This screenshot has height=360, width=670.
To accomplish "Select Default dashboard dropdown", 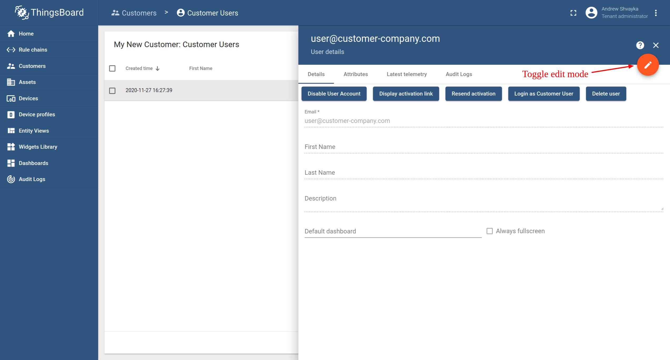I will (391, 231).
